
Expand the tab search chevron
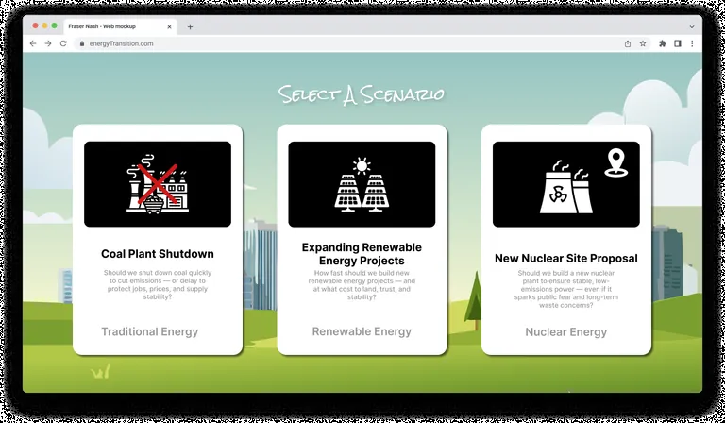(692, 26)
